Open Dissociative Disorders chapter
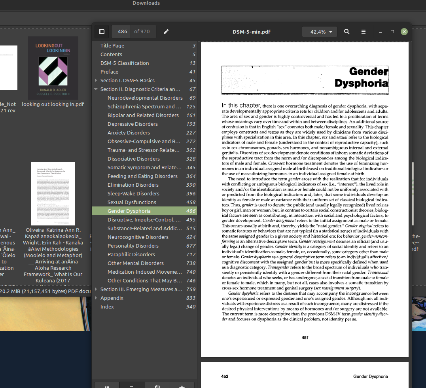This screenshot has height=388, width=426. coord(144,159)
